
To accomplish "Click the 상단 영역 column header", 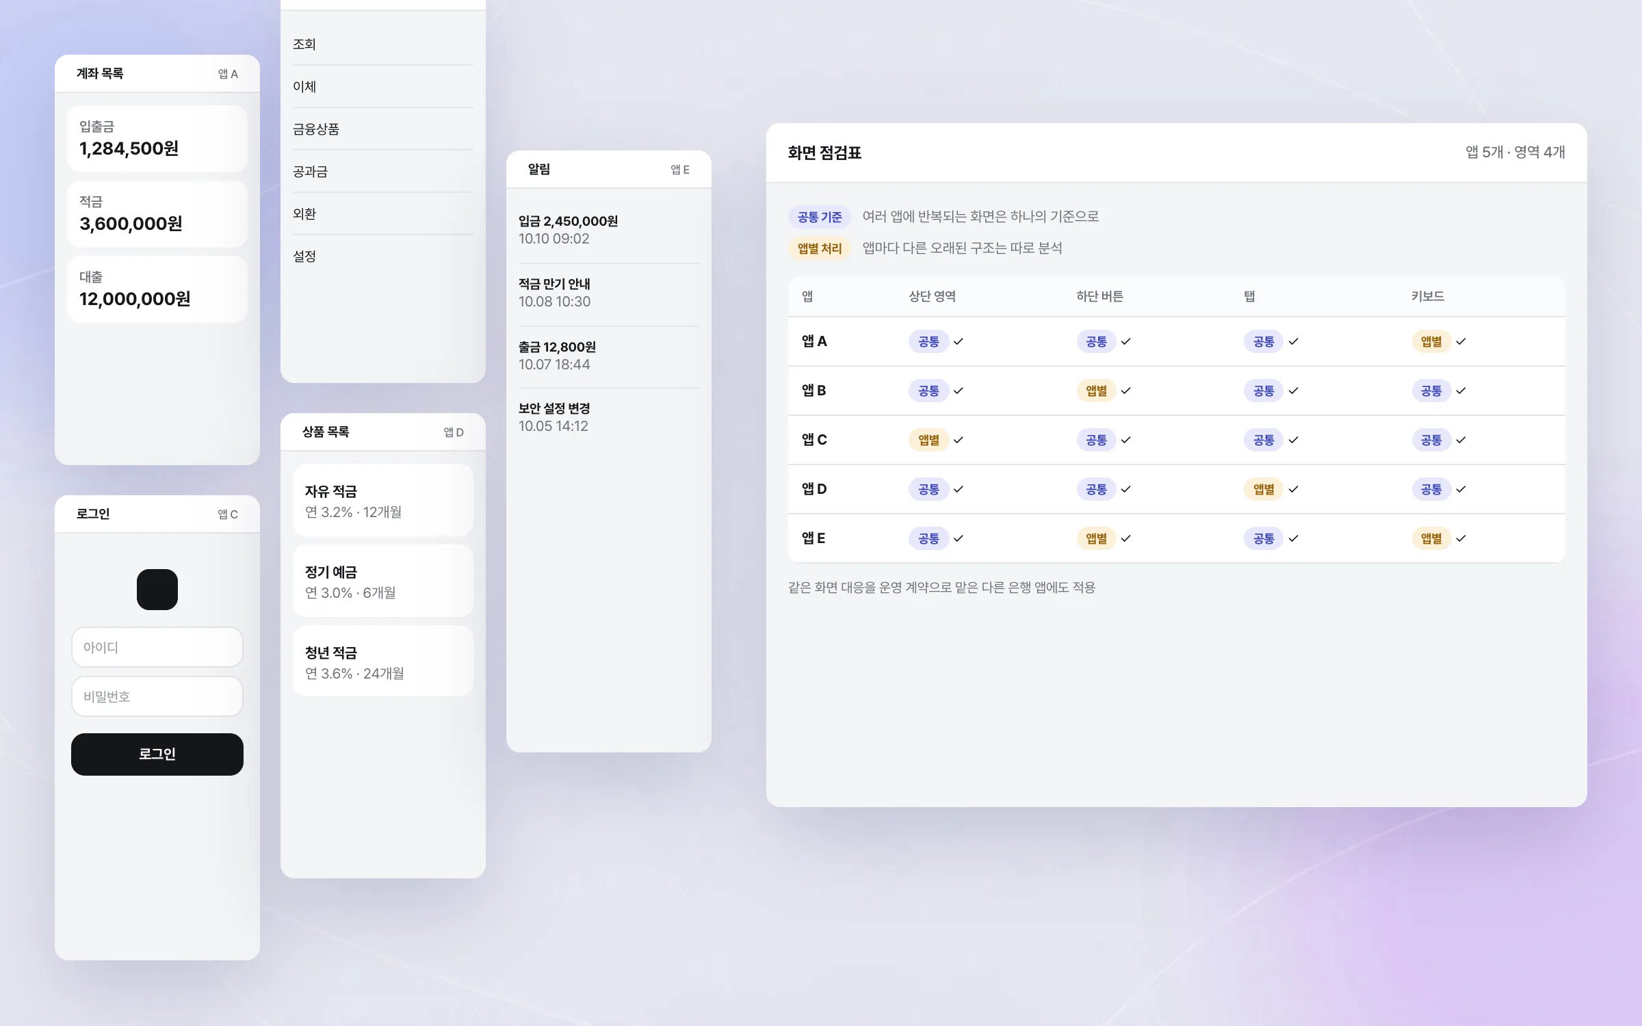I will (x=932, y=296).
